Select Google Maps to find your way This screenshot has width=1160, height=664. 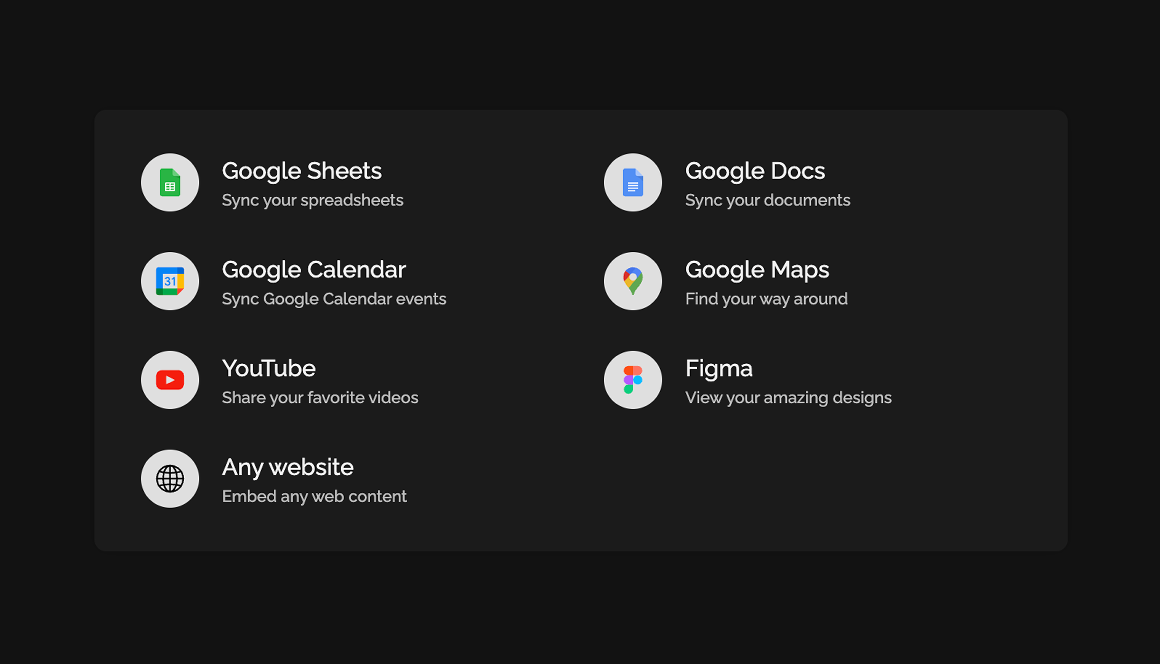pos(757,269)
